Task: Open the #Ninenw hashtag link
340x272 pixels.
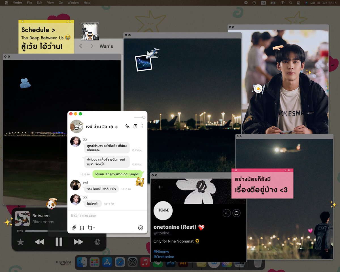Action: tap(161, 252)
